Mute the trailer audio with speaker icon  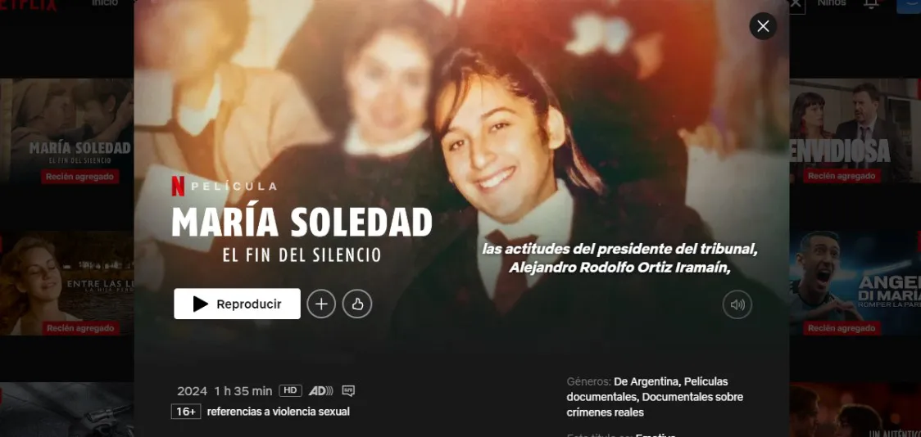(x=737, y=304)
